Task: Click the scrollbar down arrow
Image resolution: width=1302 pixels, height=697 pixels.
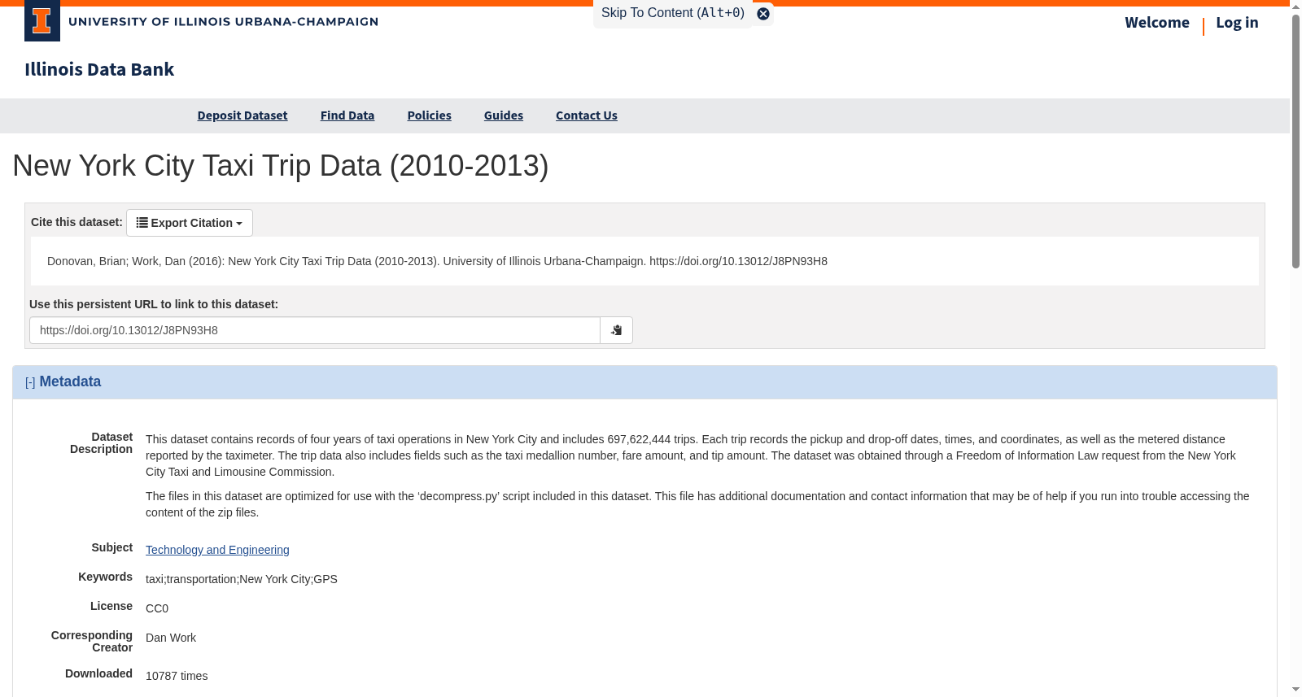Action: pos(1295,690)
